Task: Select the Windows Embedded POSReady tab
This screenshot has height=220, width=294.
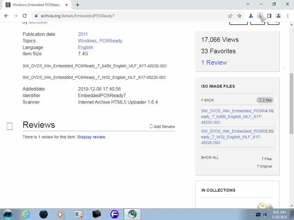Action: (x=36, y=5)
